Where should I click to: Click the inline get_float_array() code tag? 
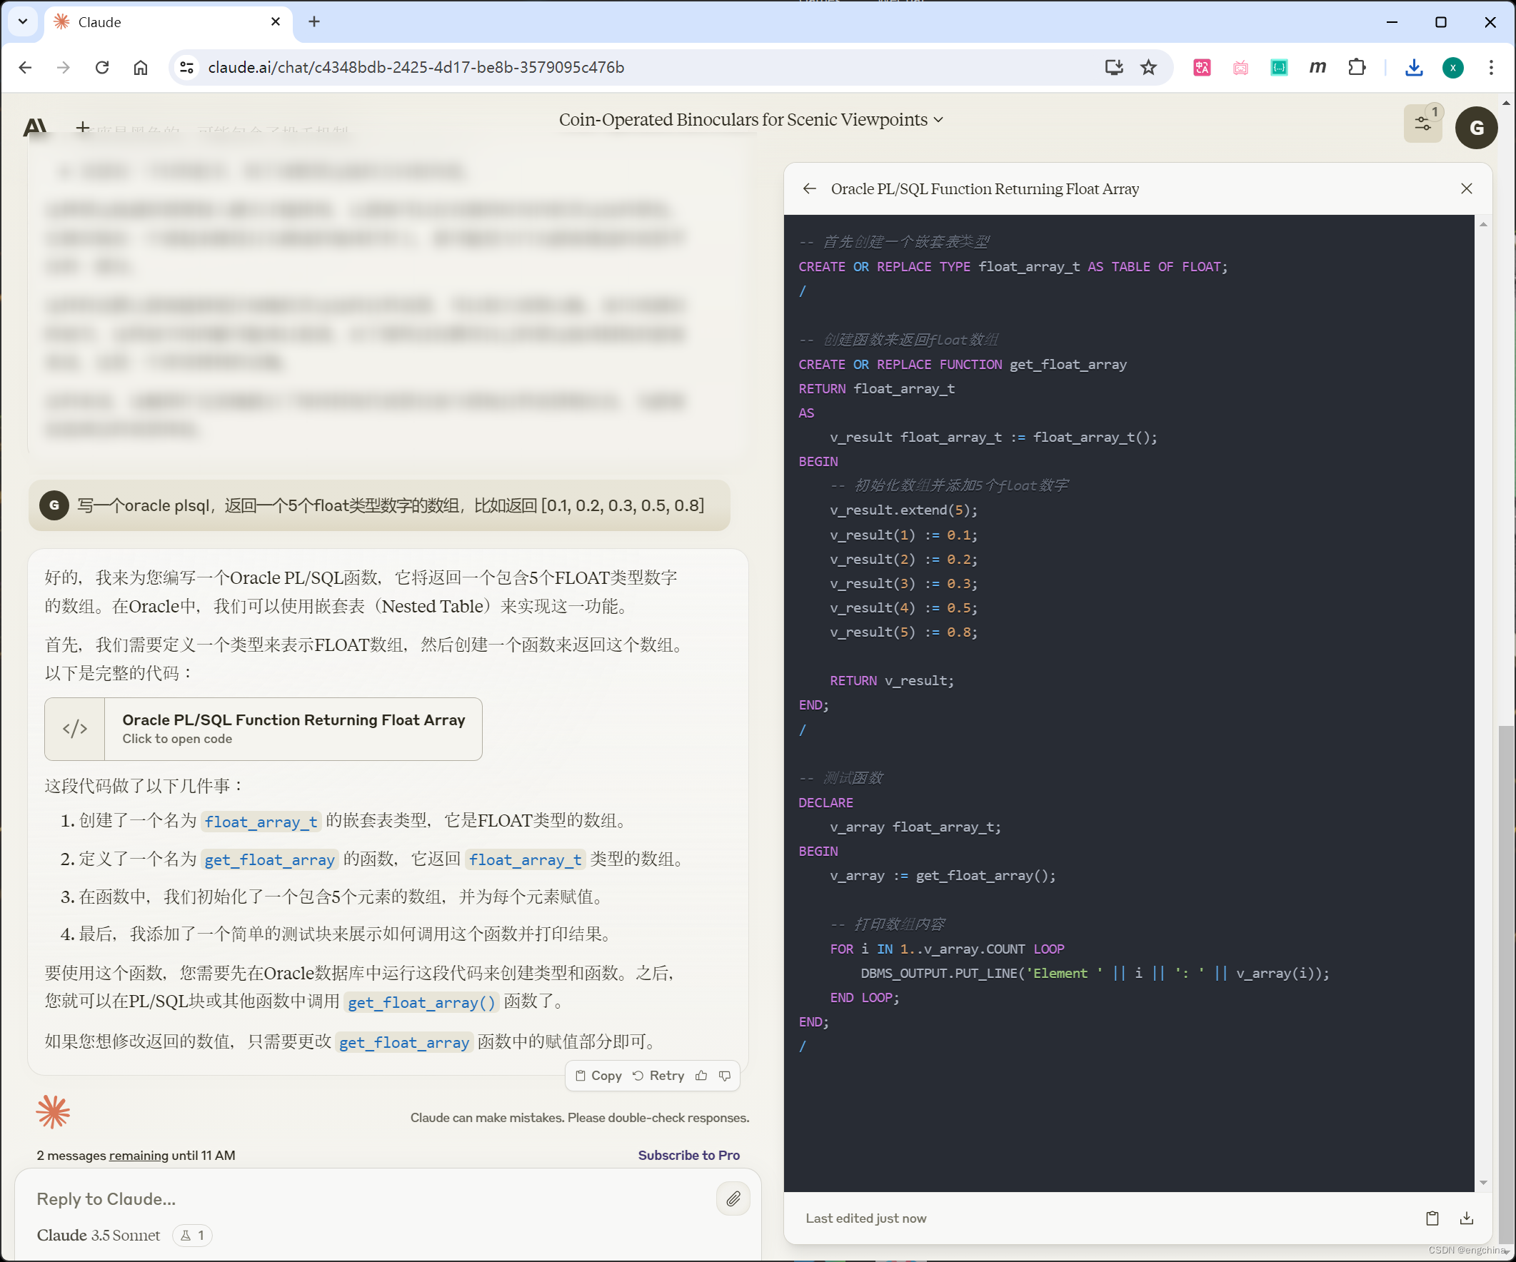click(x=421, y=1002)
